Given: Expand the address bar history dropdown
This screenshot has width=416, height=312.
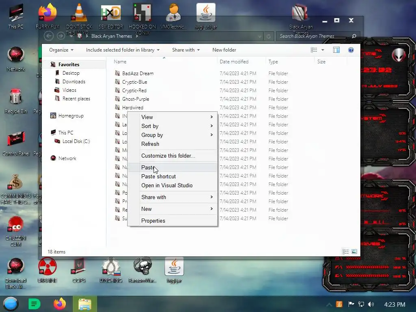Looking at the screenshot, I should click(260, 36).
